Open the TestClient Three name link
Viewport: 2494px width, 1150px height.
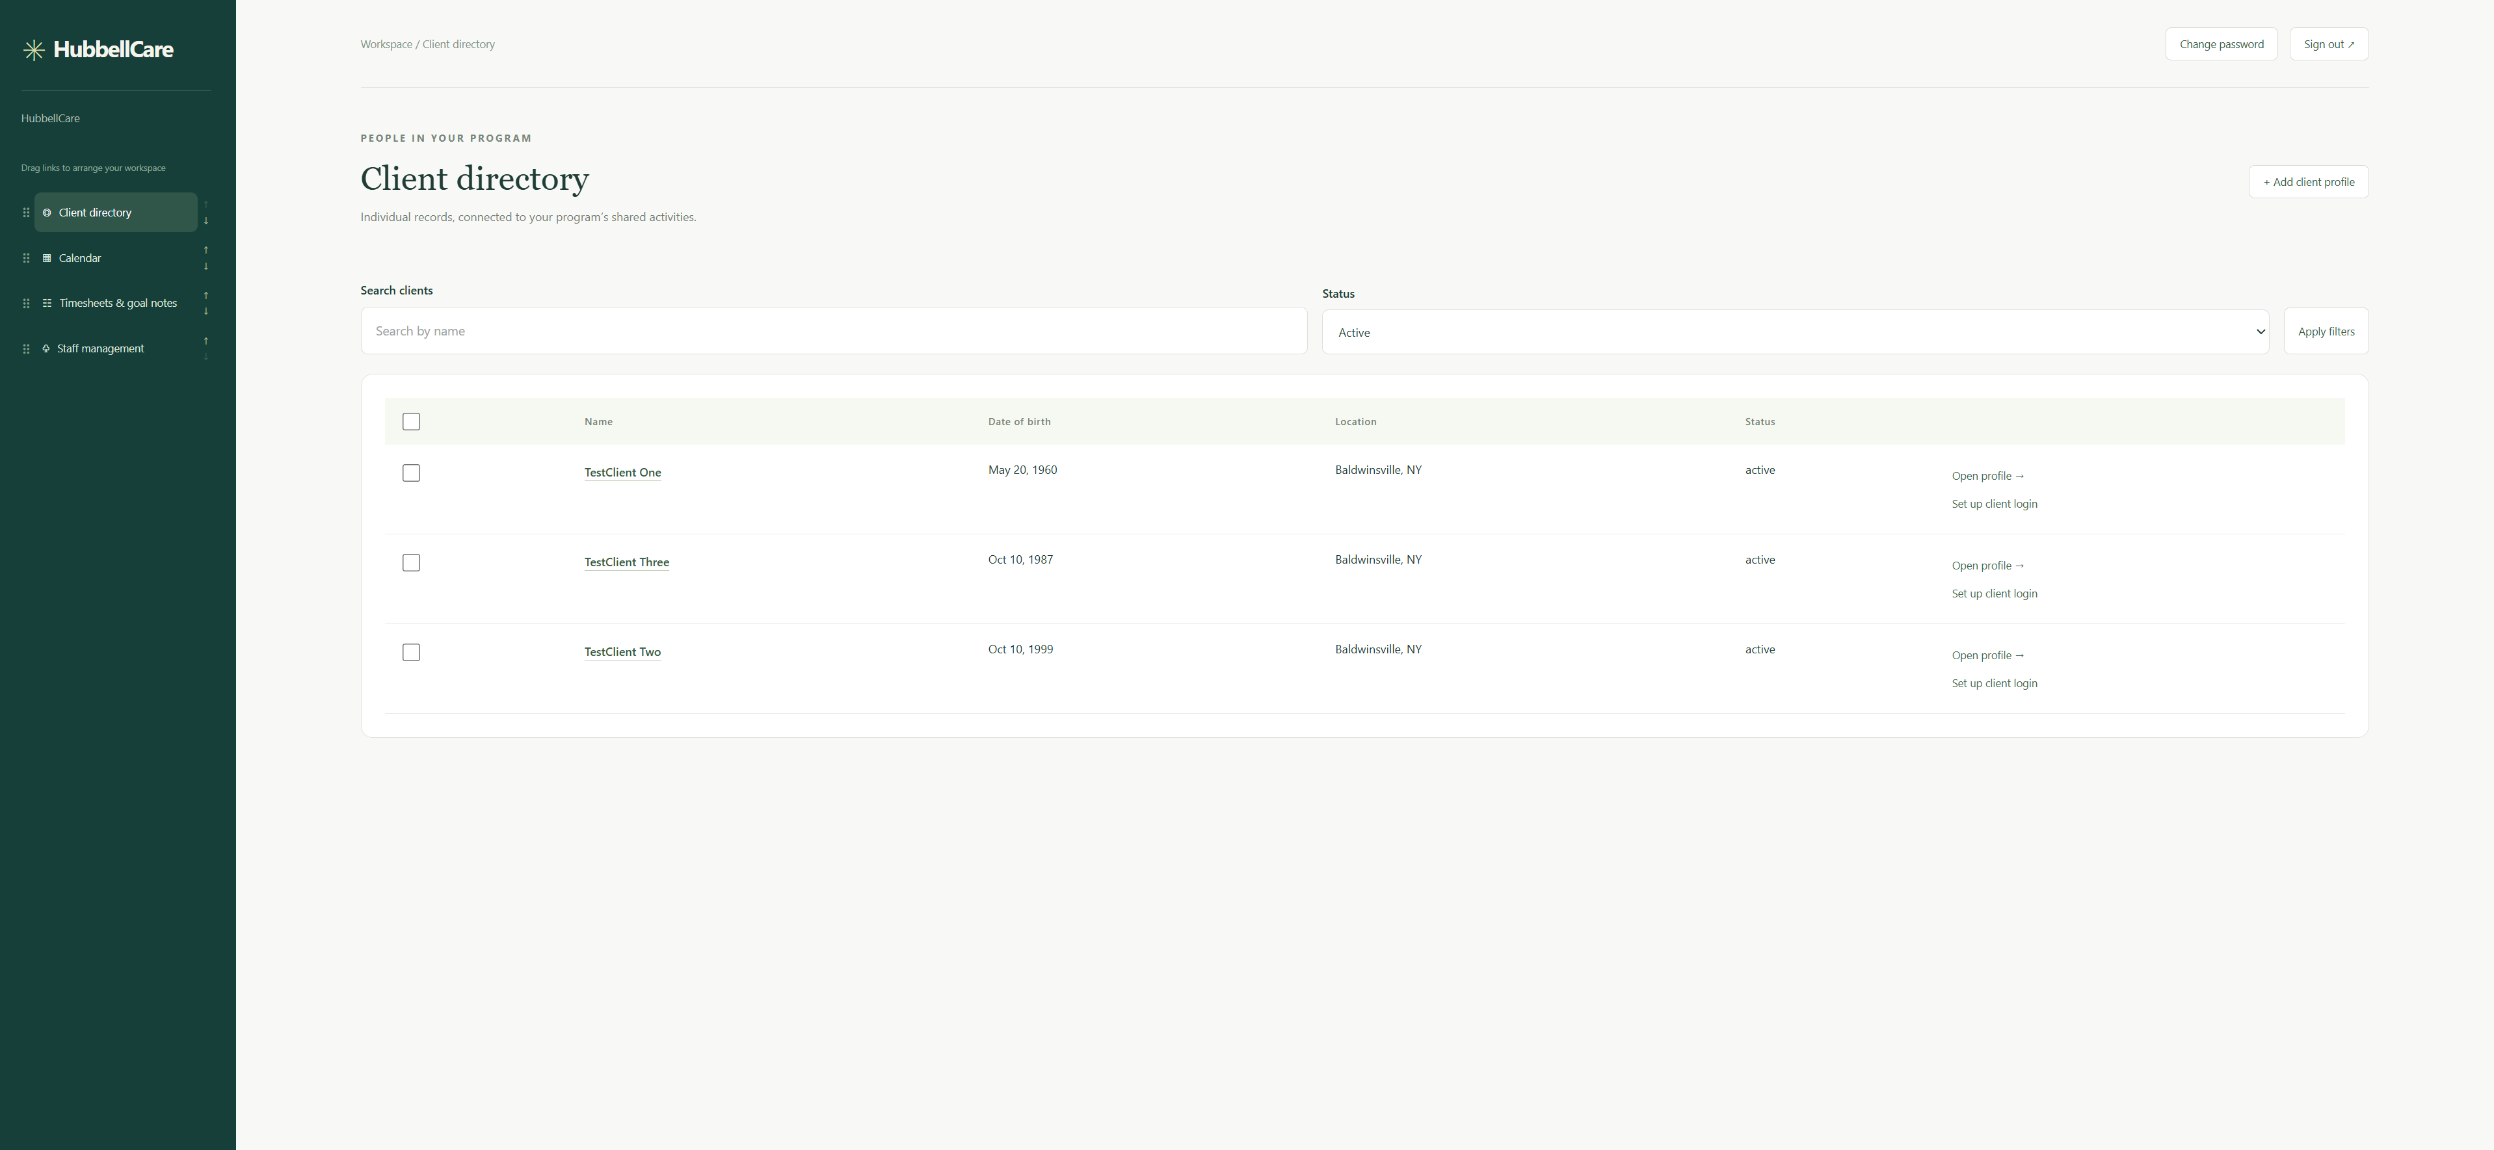click(x=626, y=562)
